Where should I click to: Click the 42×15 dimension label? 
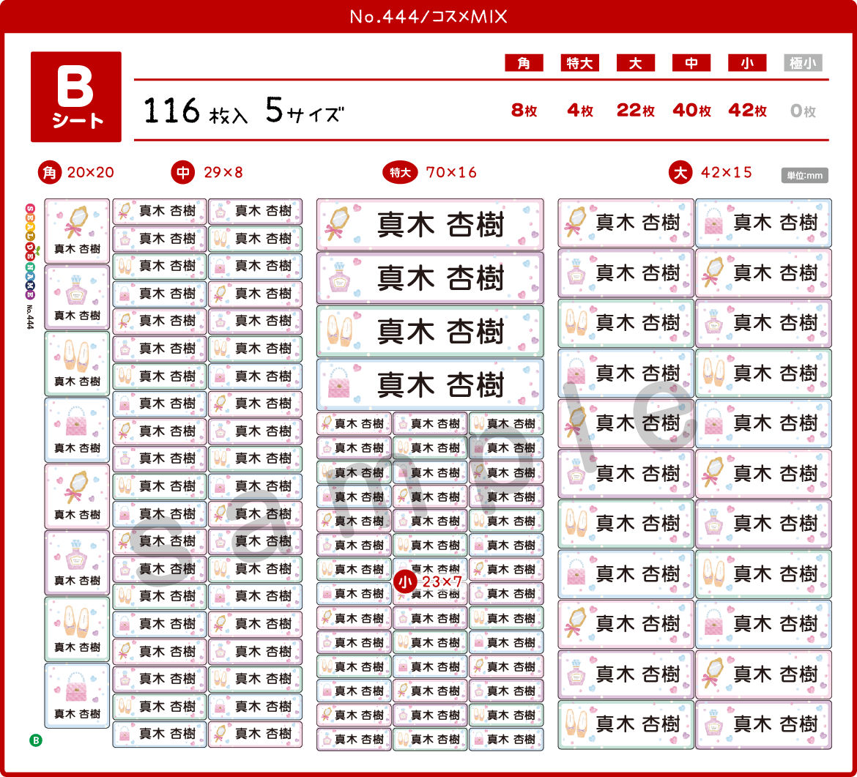tap(727, 173)
